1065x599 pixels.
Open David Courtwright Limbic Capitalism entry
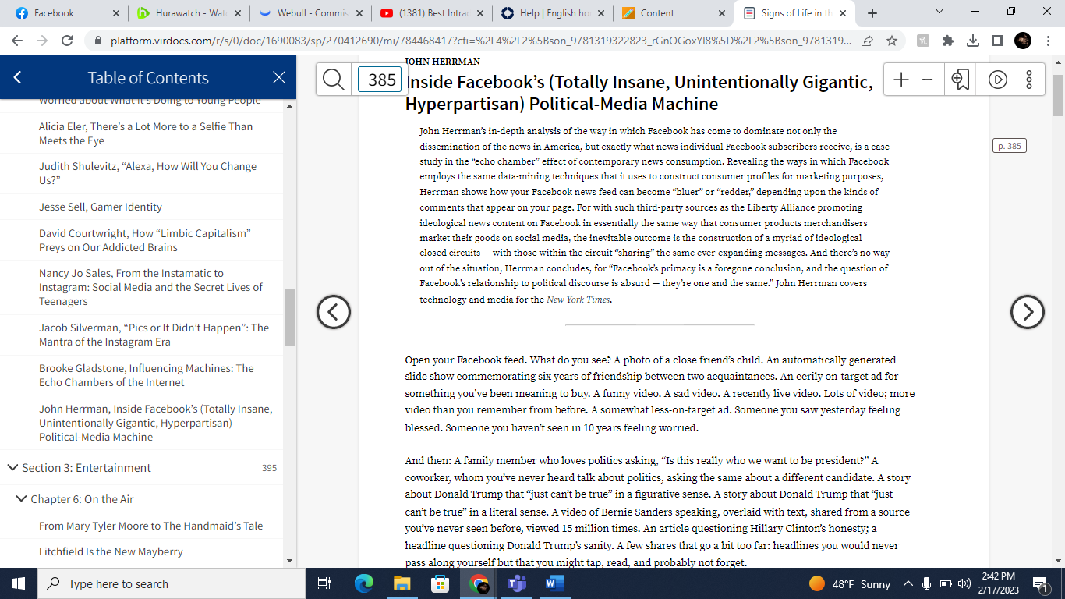(145, 240)
